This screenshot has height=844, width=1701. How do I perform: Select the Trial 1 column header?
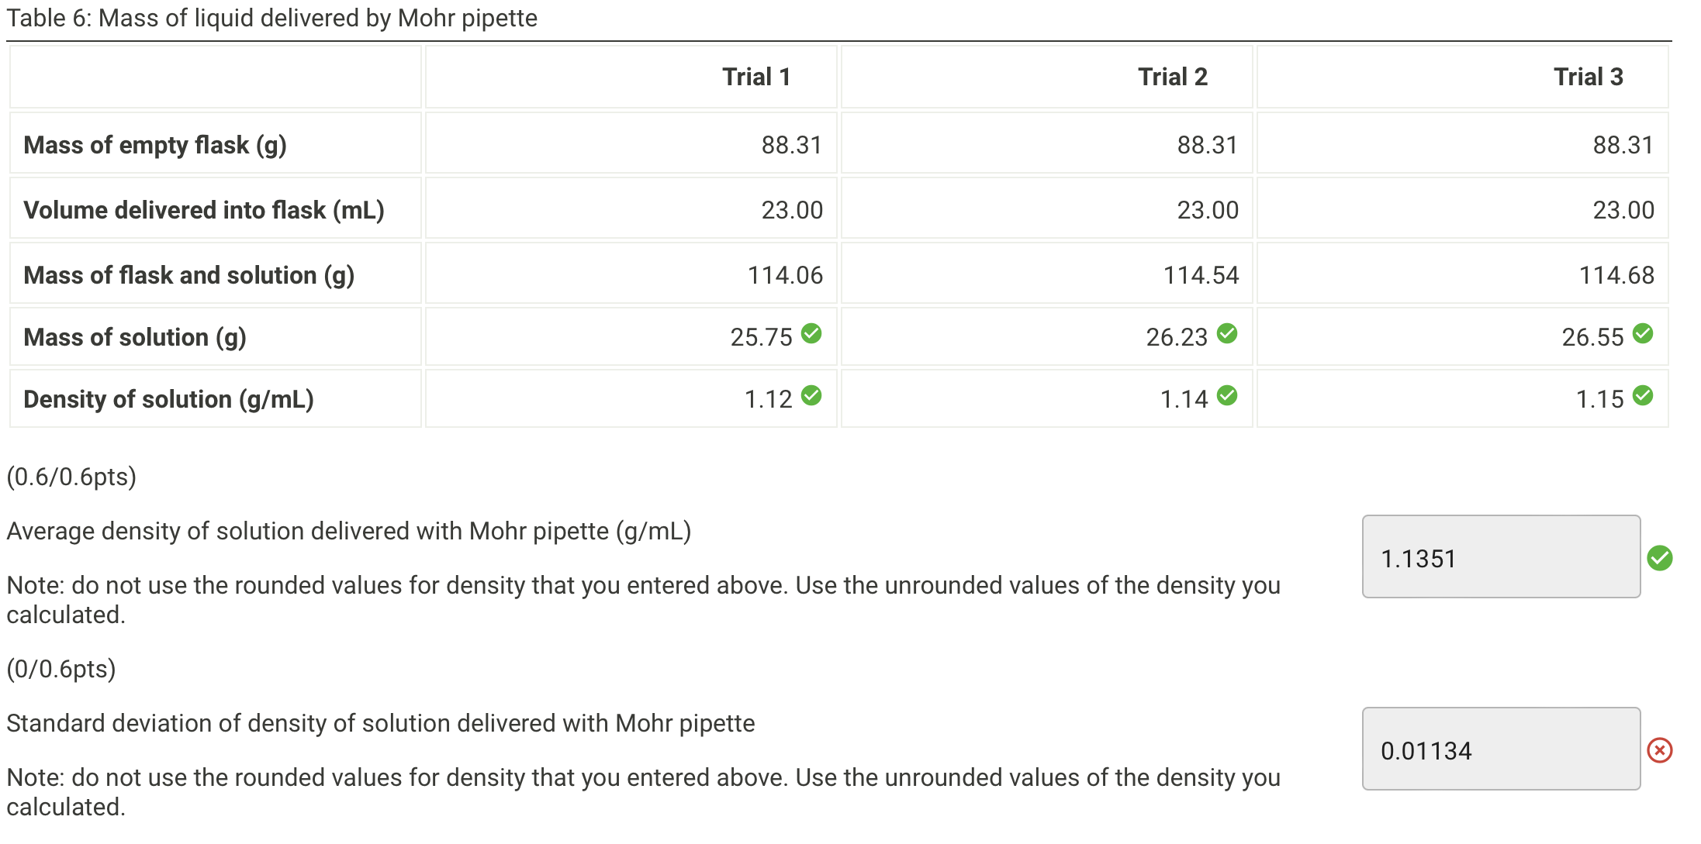pyautogui.click(x=756, y=76)
